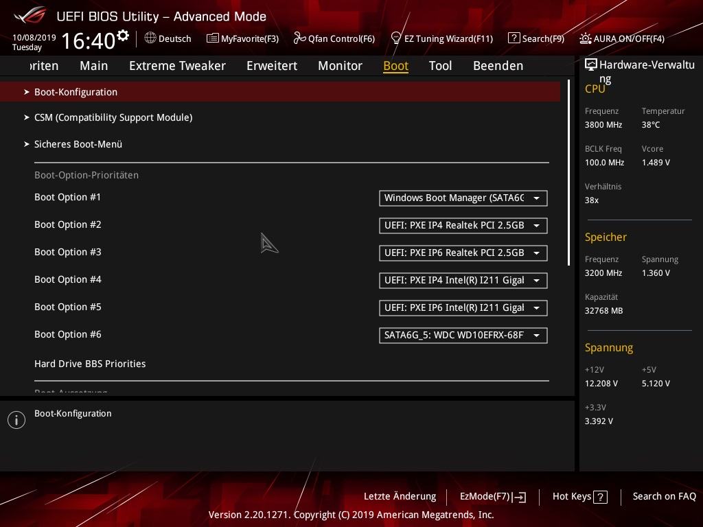This screenshot has height=527, width=703.
Task: Open Boot Option #3 dropdown
Action: (x=463, y=253)
